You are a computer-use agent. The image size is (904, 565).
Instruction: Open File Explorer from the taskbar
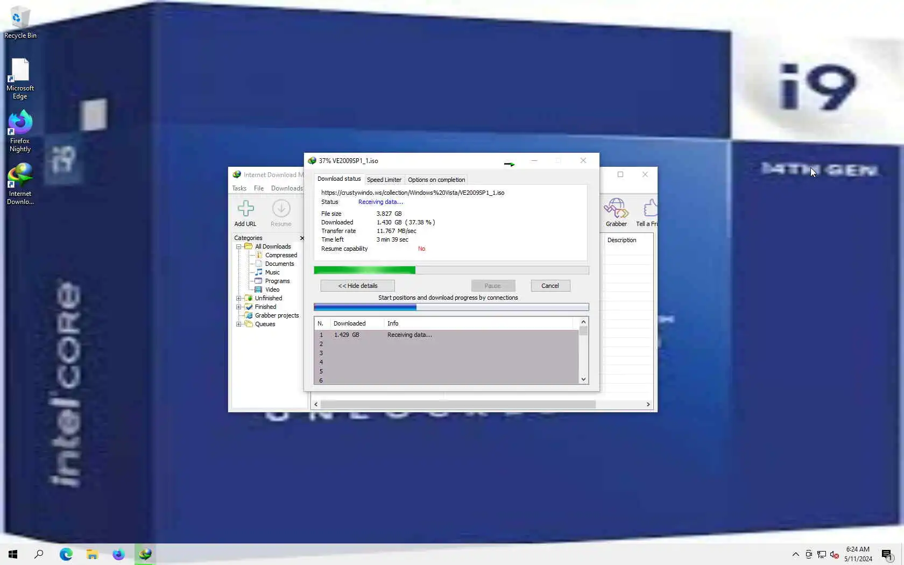[x=92, y=554]
